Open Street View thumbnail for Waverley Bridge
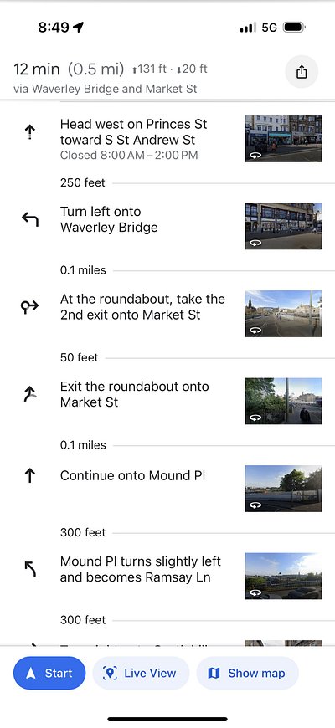 [283, 226]
